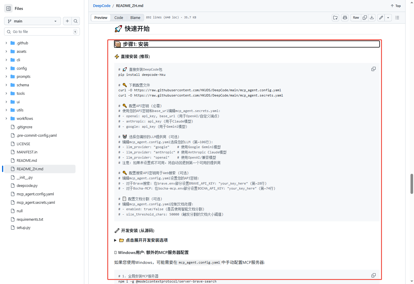The height and width of the screenshot is (284, 414).
Task: Switch to the Code tab
Action: 119,17
